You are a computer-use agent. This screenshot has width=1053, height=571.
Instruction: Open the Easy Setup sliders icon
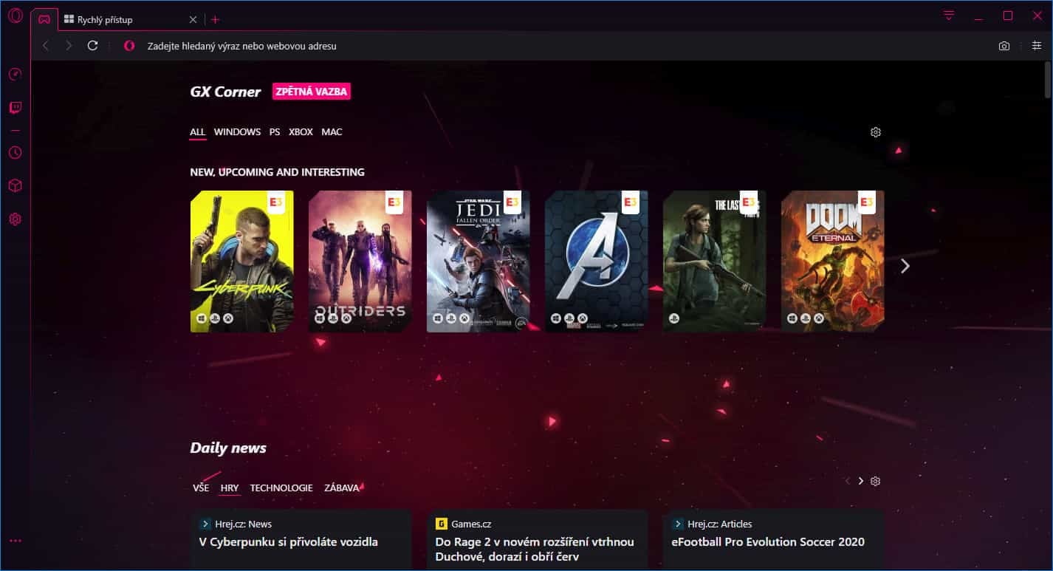1037,46
